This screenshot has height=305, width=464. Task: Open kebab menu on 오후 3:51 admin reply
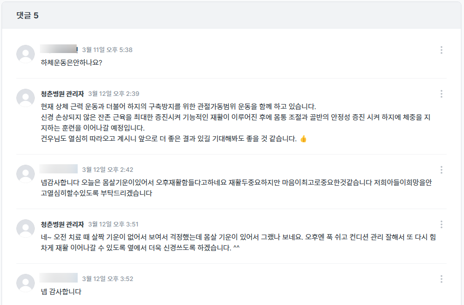(x=441, y=224)
